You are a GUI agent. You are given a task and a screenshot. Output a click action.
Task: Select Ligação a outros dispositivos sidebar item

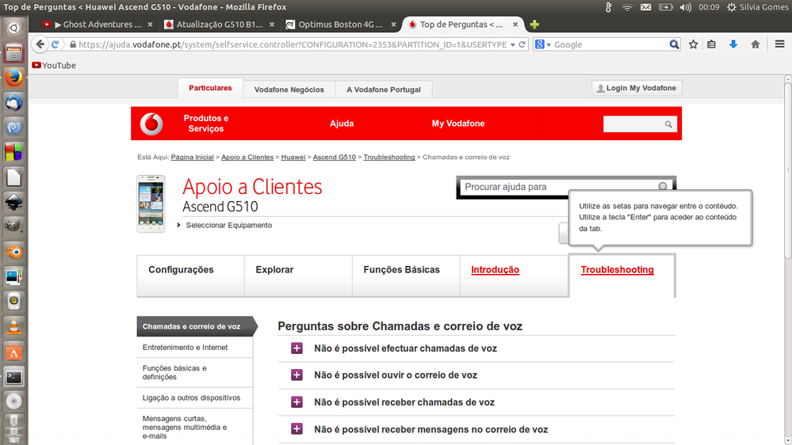pos(194,397)
